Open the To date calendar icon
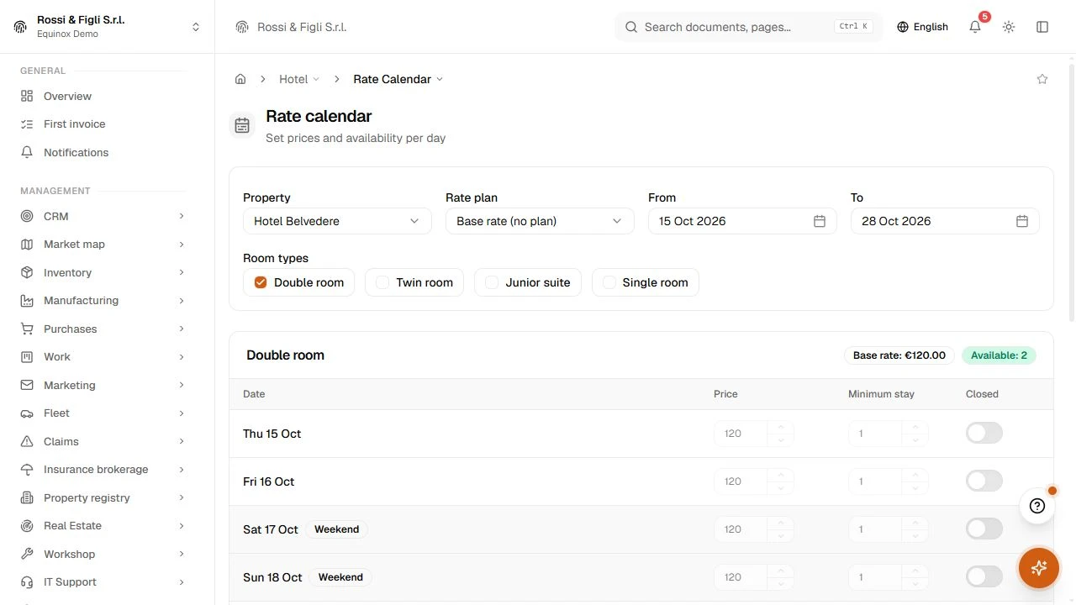 pyautogui.click(x=1022, y=221)
